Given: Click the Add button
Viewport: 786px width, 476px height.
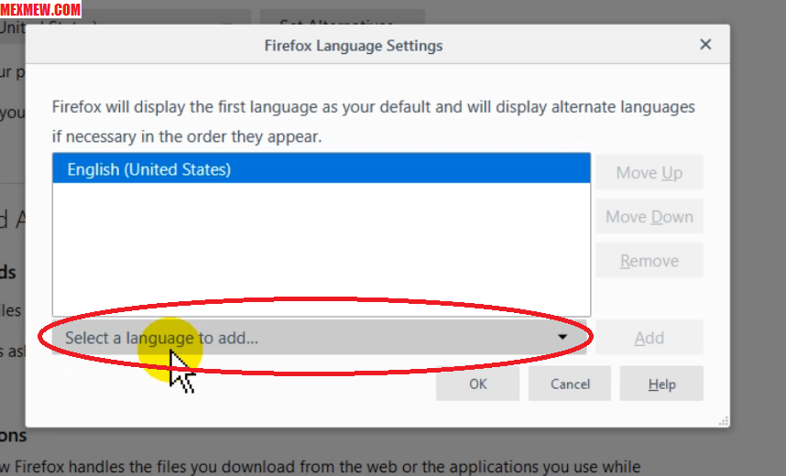Looking at the screenshot, I should 650,338.
